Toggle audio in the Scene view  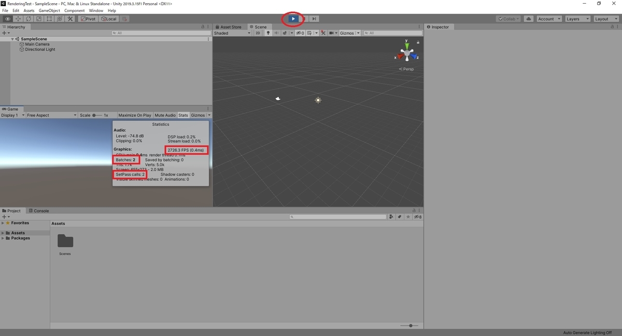(x=276, y=33)
